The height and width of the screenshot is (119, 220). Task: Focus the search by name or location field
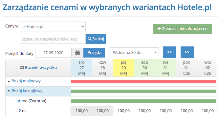tap(53, 39)
